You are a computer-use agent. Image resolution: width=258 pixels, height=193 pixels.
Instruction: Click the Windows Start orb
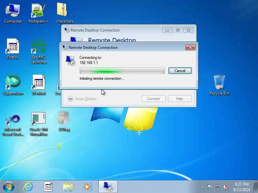(x=9, y=187)
